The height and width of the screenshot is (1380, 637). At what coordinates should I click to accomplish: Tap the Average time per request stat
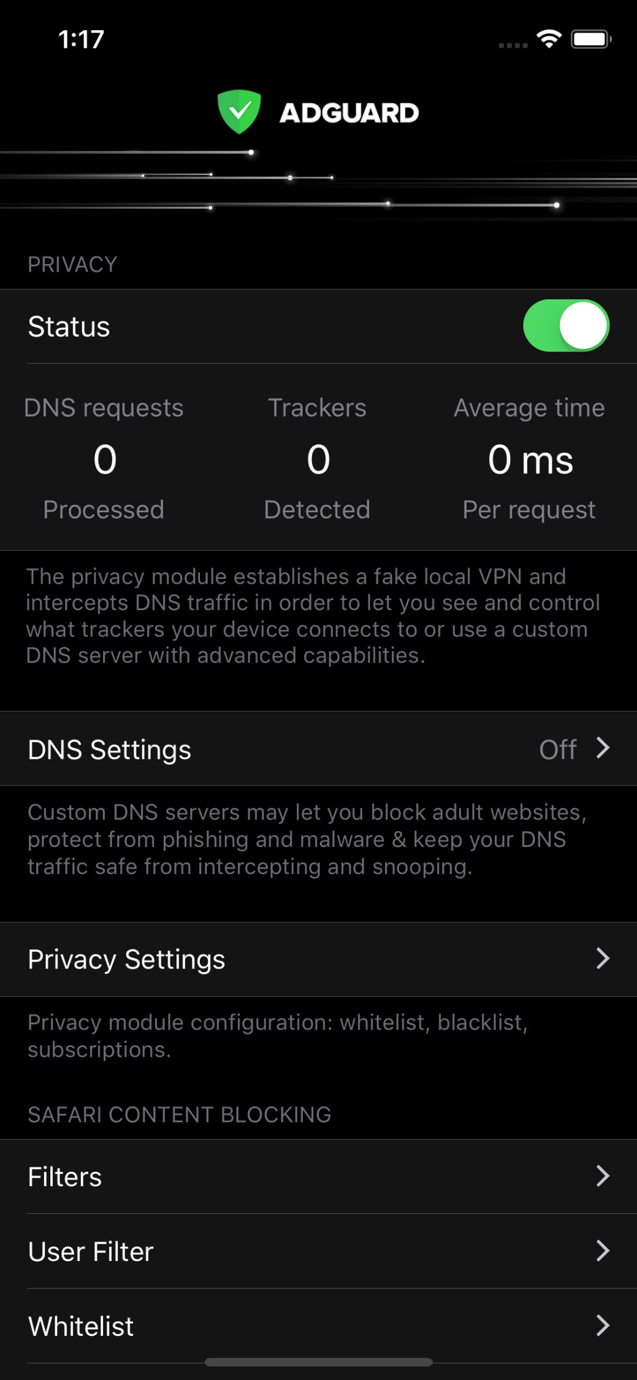(x=530, y=459)
